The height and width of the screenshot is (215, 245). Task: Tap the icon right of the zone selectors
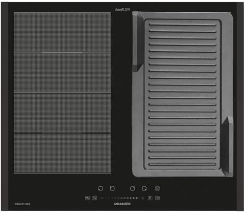(157, 188)
